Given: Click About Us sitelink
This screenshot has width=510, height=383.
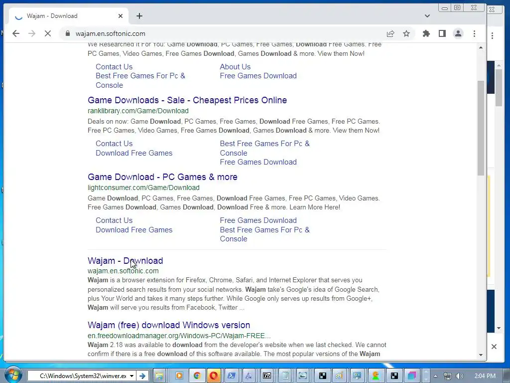Looking at the screenshot, I should tap(235, 66).
